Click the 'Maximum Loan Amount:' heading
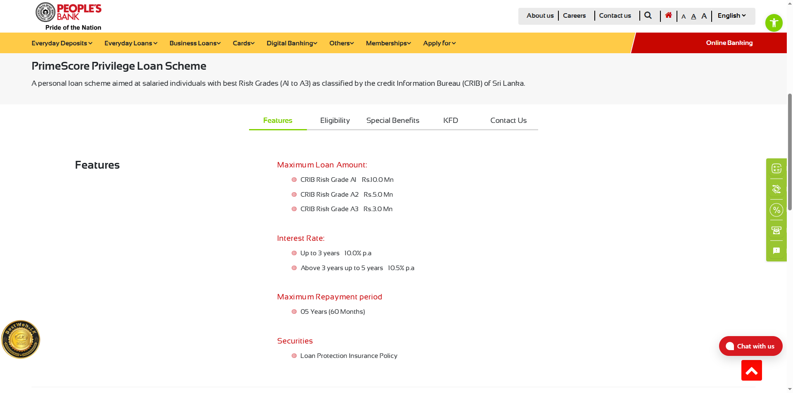Screen dimensions: 793x393 click(322, 165)
